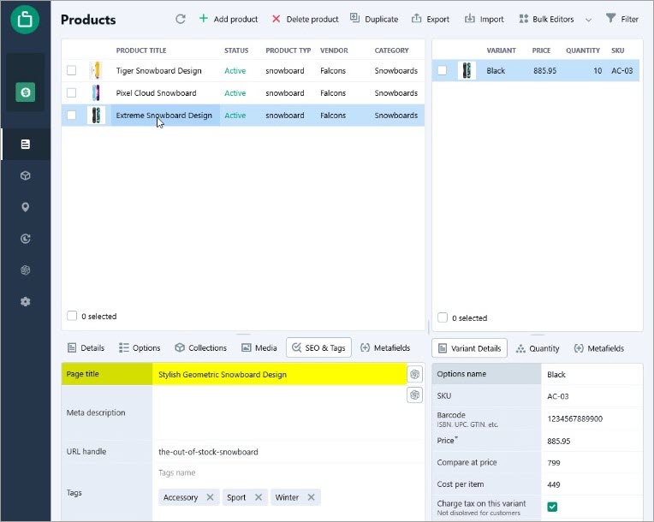Screen dimensions: 654x522
Task: Toggle select-all checkbox in products list
Action: coord(72,316)
